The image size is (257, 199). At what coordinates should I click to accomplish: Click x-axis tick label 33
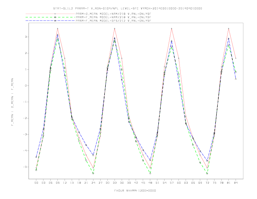tap(115, 183)
